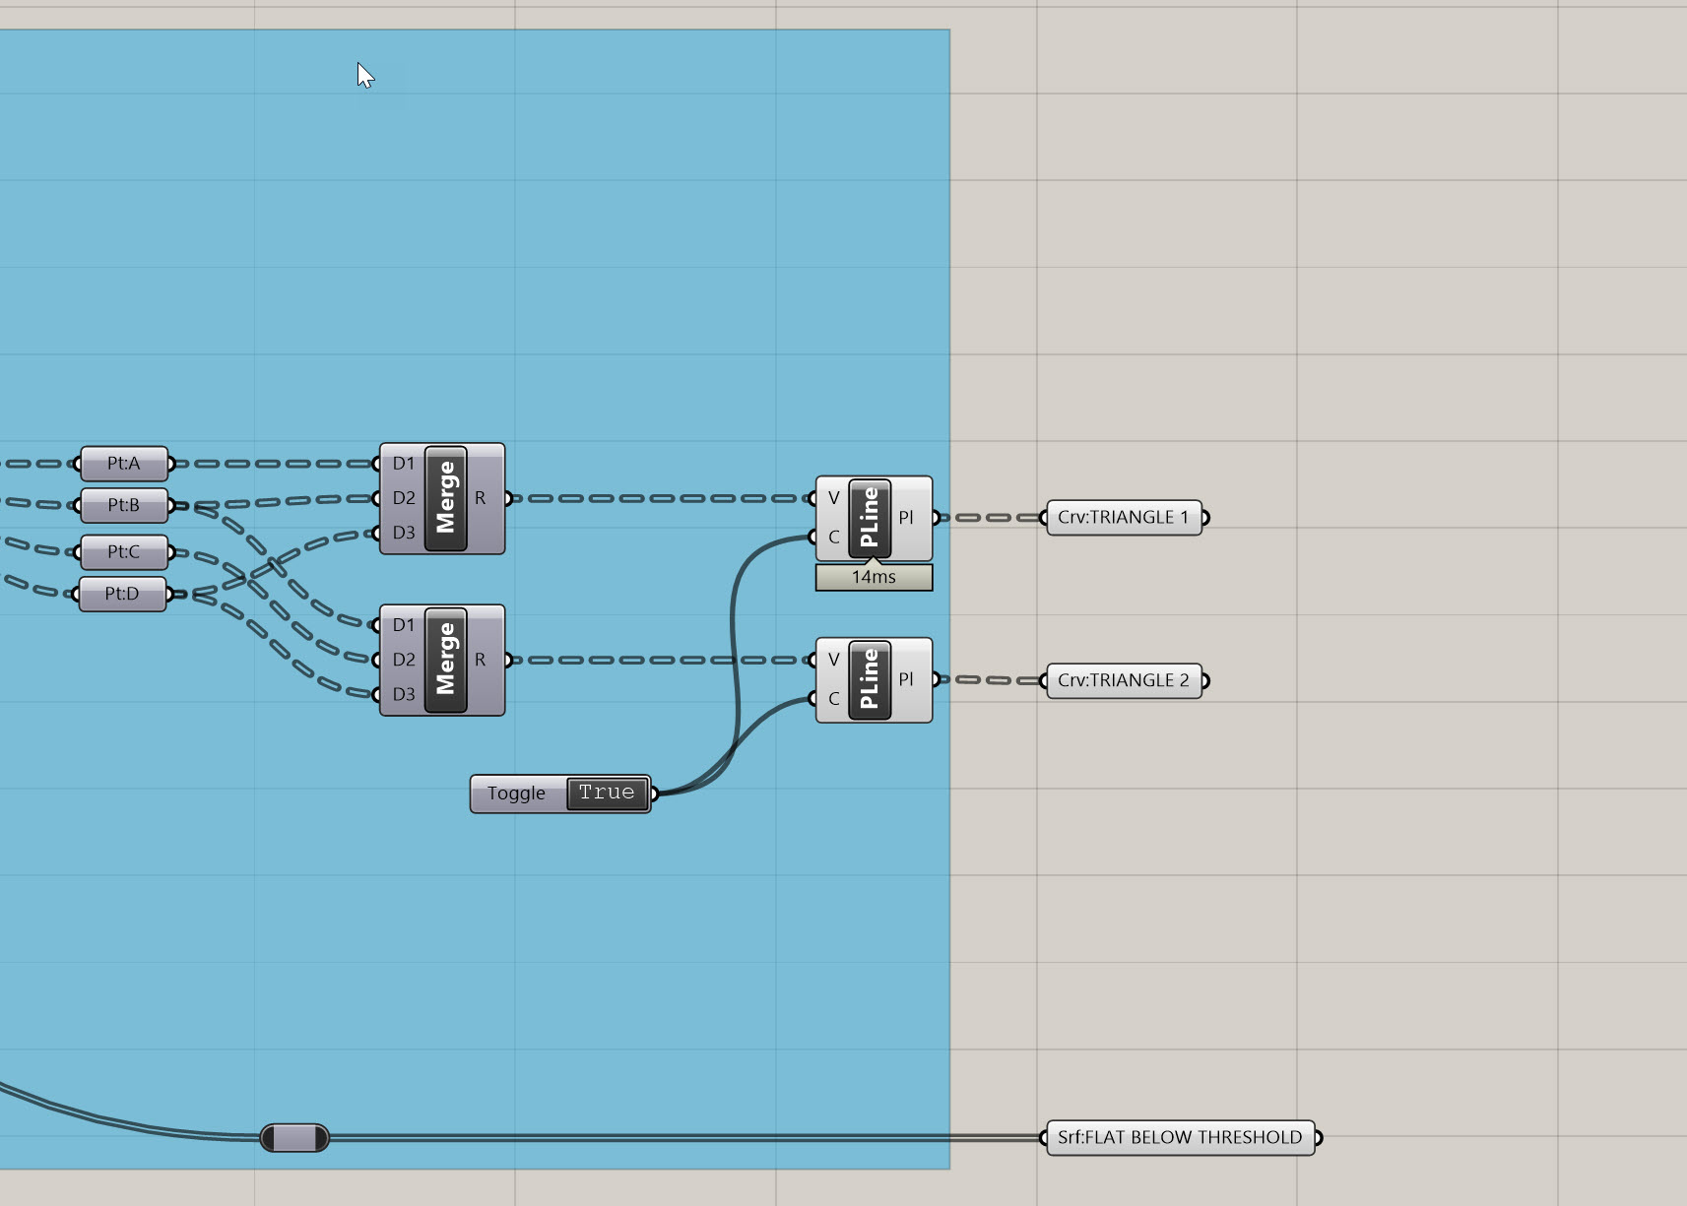Click the R output of upper Merge
This screenshot has height=1206, width=1687.
481,498
